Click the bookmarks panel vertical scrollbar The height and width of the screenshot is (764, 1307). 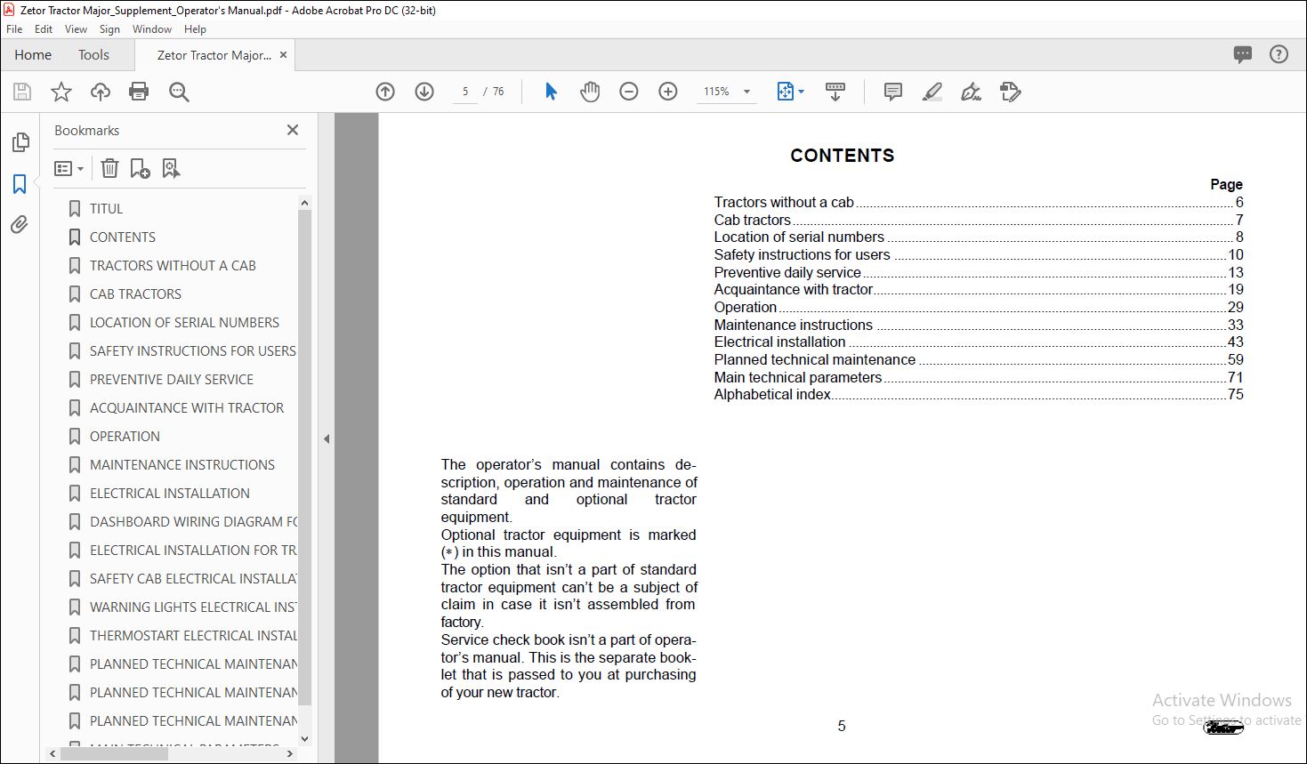coord(304,458)
